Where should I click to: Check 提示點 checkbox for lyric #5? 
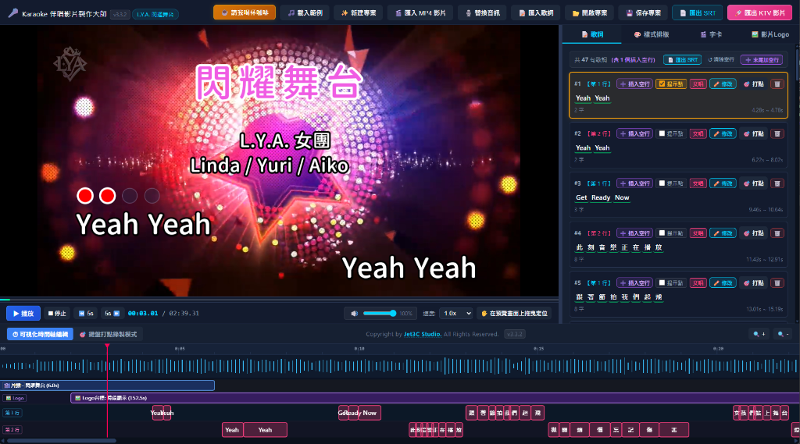pos(662,282)
